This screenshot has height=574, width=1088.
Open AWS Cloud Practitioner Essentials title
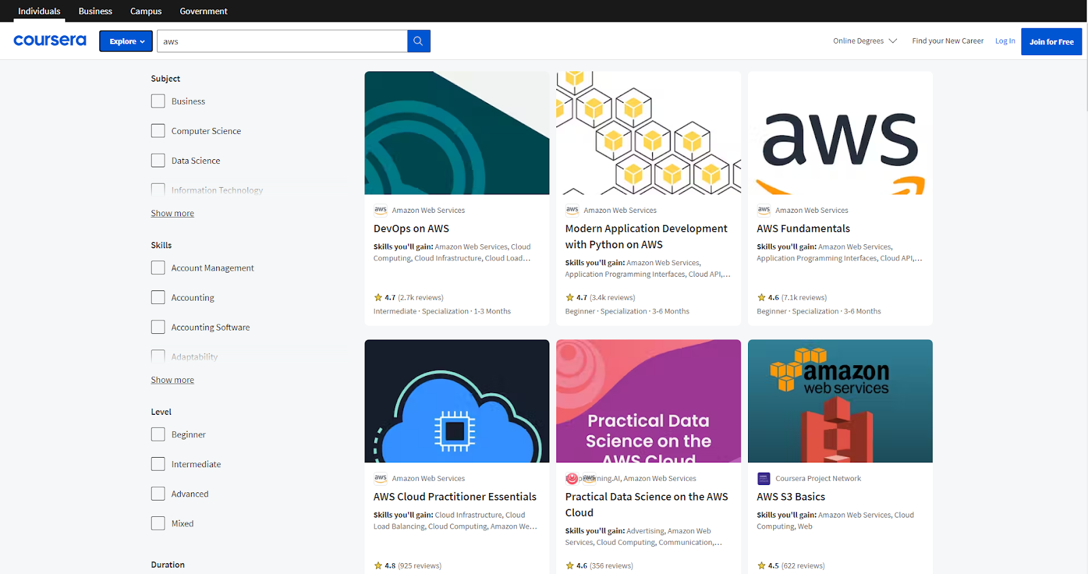click(x=455, y=496)
